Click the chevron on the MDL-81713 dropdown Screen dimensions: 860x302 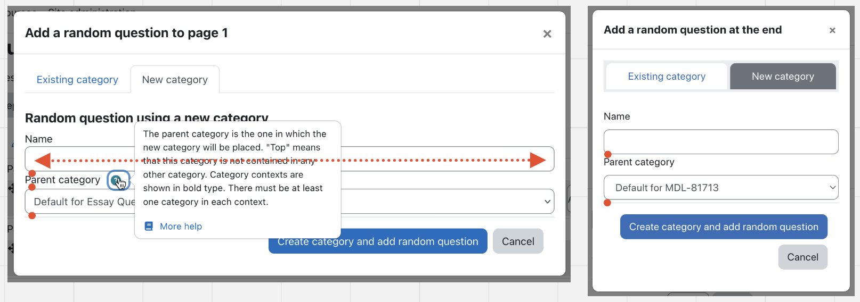point(832,188)
